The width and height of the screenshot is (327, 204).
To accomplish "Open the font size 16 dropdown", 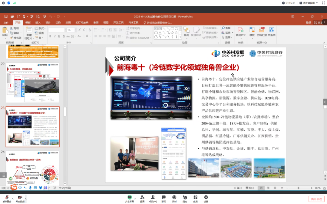I will tap(76, 30).
